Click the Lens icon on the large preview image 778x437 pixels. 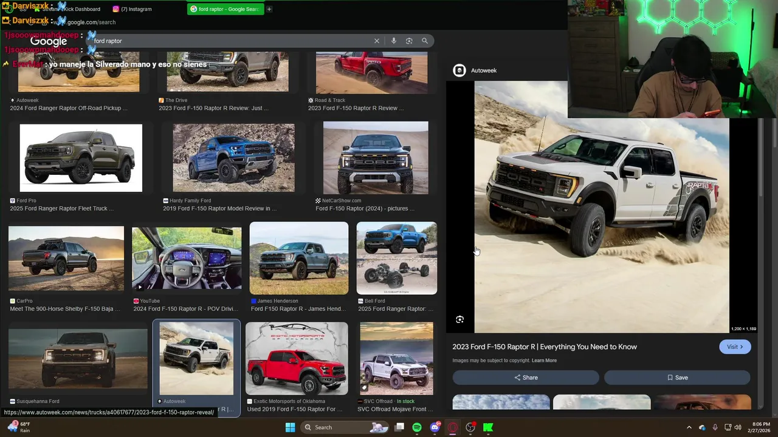pyautogui.click(x=460, y=319)
